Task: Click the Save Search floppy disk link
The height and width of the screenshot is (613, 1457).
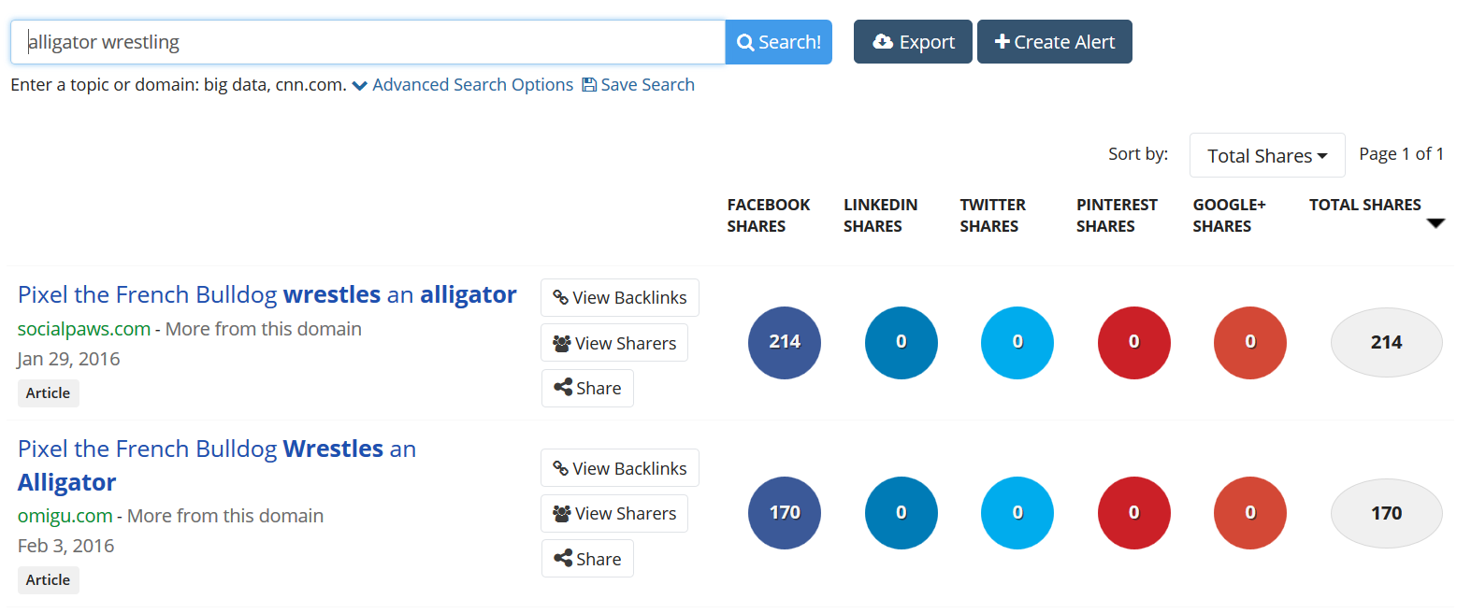Action: coord(638,85)
